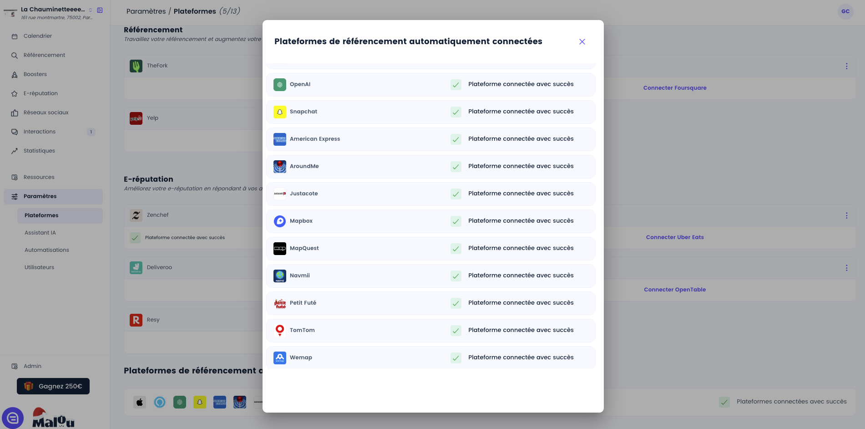The width and height of the screenshot is (865, 429).
Task: Click the Navmii logo icon
Action: 280,276
